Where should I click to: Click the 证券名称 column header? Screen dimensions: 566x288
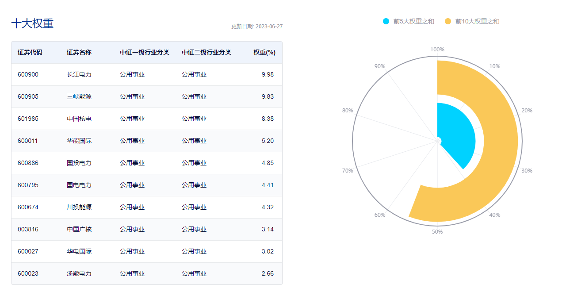click(x=79, y=52)
